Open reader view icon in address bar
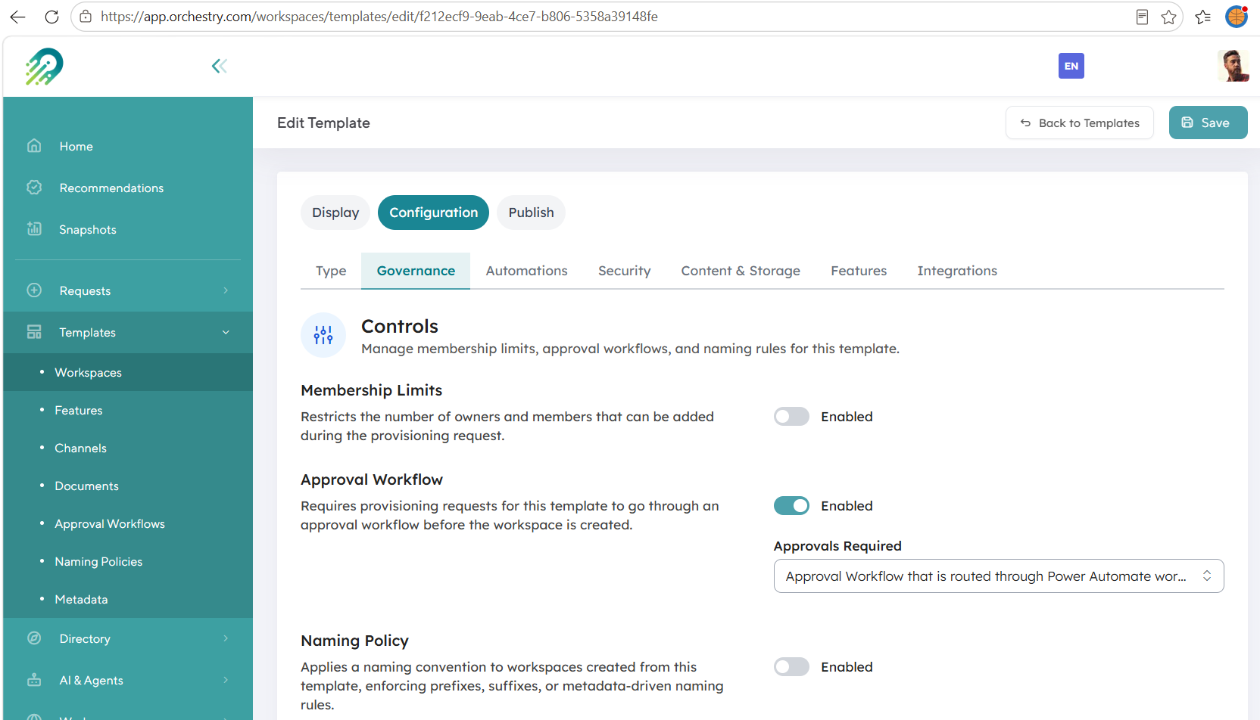1260x720 pixels. [1142, 17]
